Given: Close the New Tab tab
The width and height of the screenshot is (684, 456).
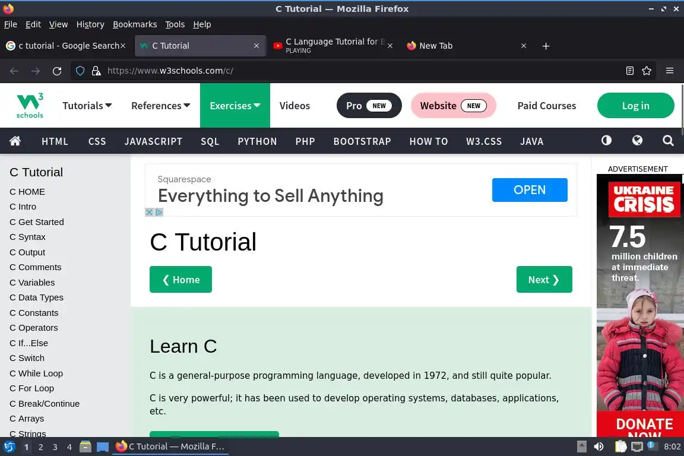Looking at the screenshot, I should (524, 46).
